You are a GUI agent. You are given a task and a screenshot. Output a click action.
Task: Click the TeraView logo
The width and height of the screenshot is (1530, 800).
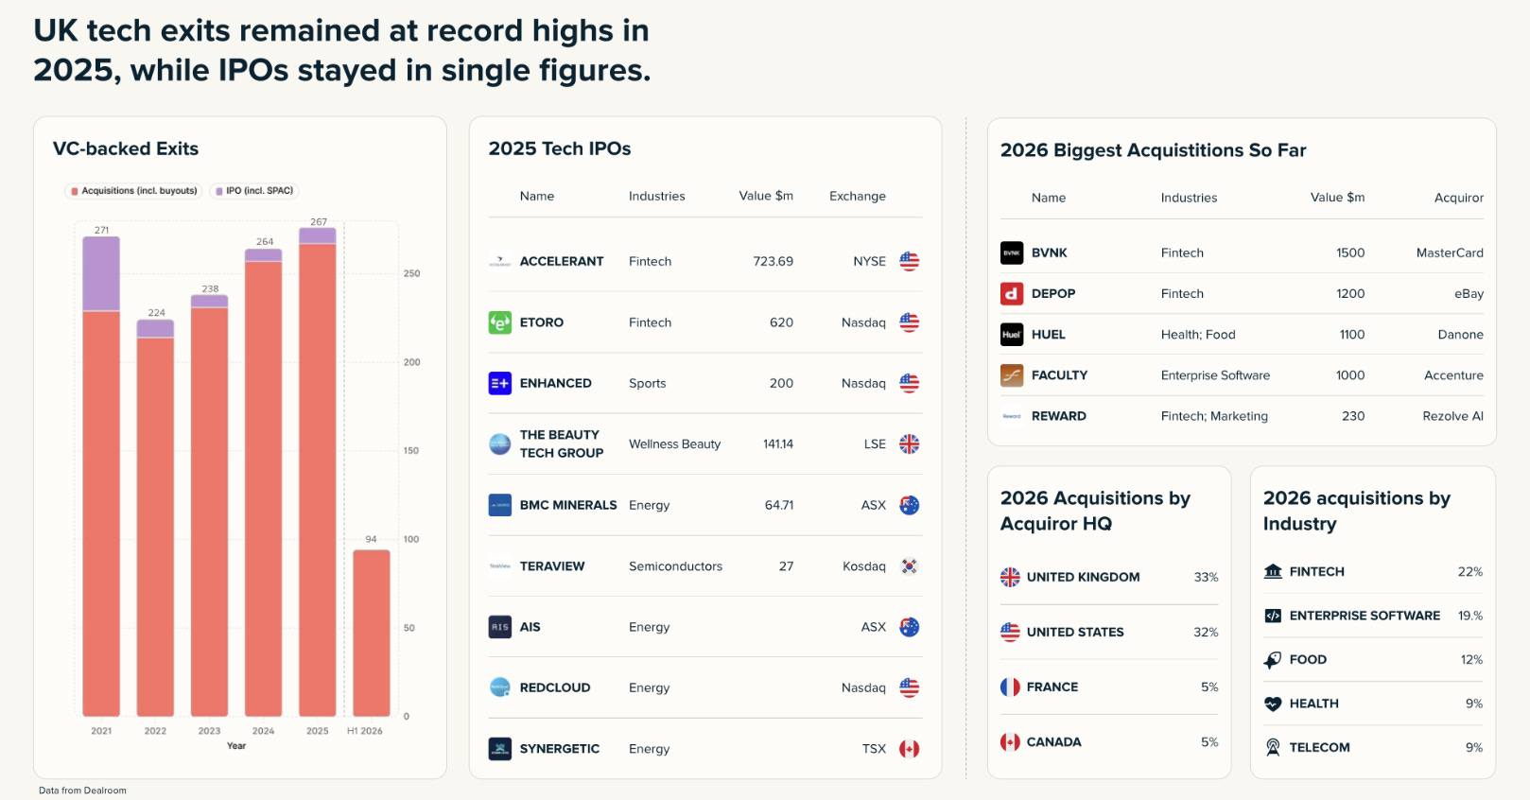499,566
